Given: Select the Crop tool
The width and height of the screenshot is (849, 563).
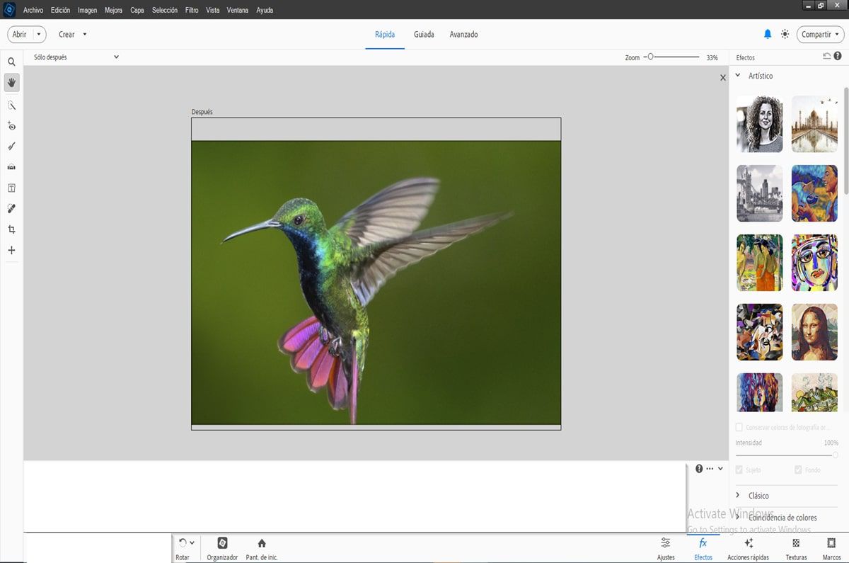Looking at the screenshot, I should click(11, 229).
